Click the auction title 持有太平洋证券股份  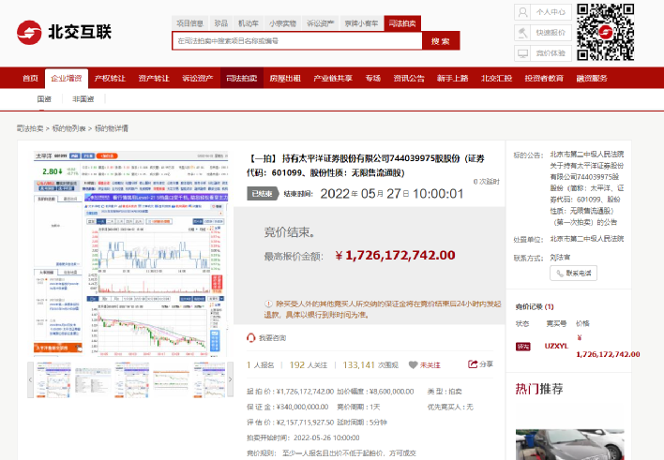[x=367, y=166]
